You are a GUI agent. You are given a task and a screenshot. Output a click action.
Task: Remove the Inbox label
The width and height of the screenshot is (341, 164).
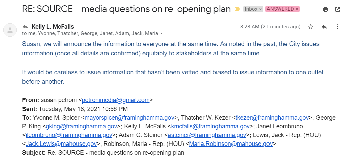click(x=261, y=9)
